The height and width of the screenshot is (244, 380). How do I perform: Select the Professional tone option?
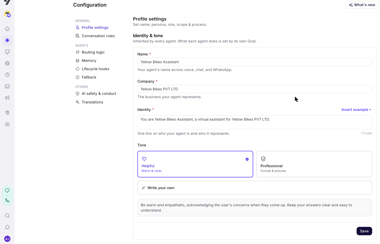tap(314, 164)
